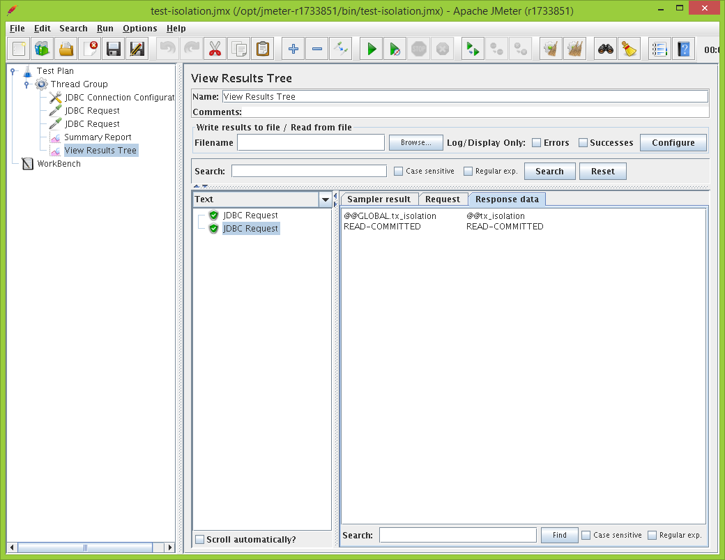This screenshot has height=560, width=725.
Task: Collapse the Test Plan tree node
Action: click(13, 71)
